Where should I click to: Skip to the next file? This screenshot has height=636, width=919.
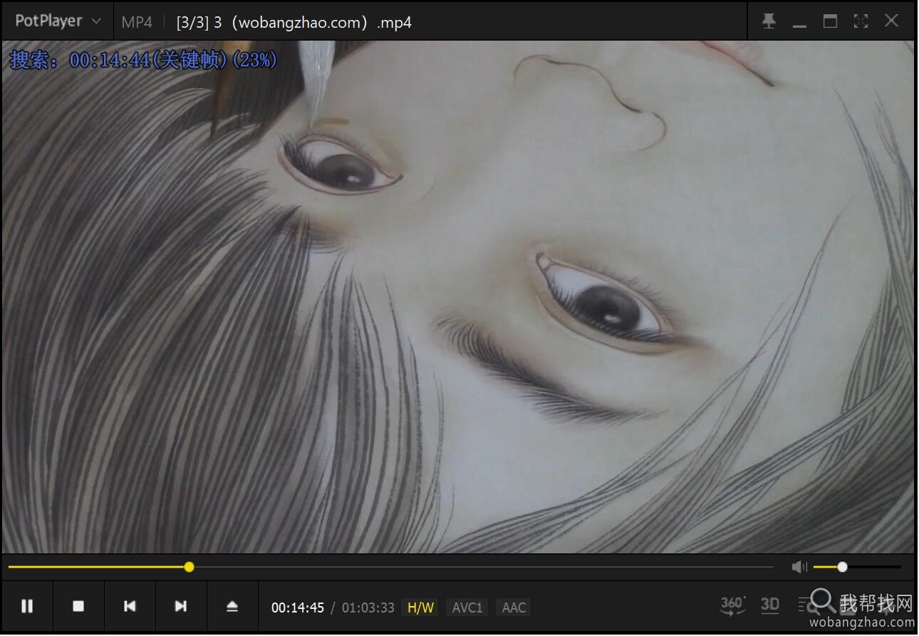181,606
